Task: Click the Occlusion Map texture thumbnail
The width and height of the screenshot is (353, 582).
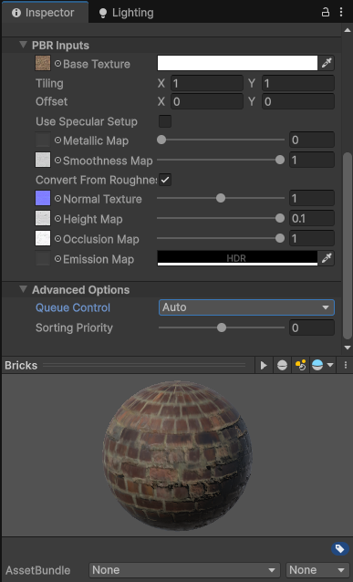Action: click(43, 238)
